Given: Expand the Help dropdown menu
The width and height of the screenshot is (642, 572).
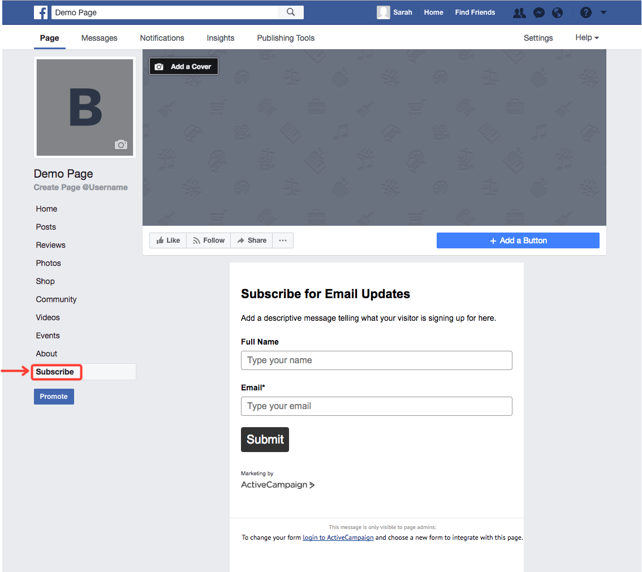Looking at the screenshot, I should 587,38.
